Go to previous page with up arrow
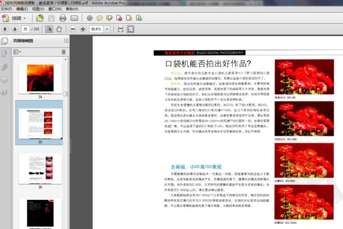 click(x=5, y=29)
